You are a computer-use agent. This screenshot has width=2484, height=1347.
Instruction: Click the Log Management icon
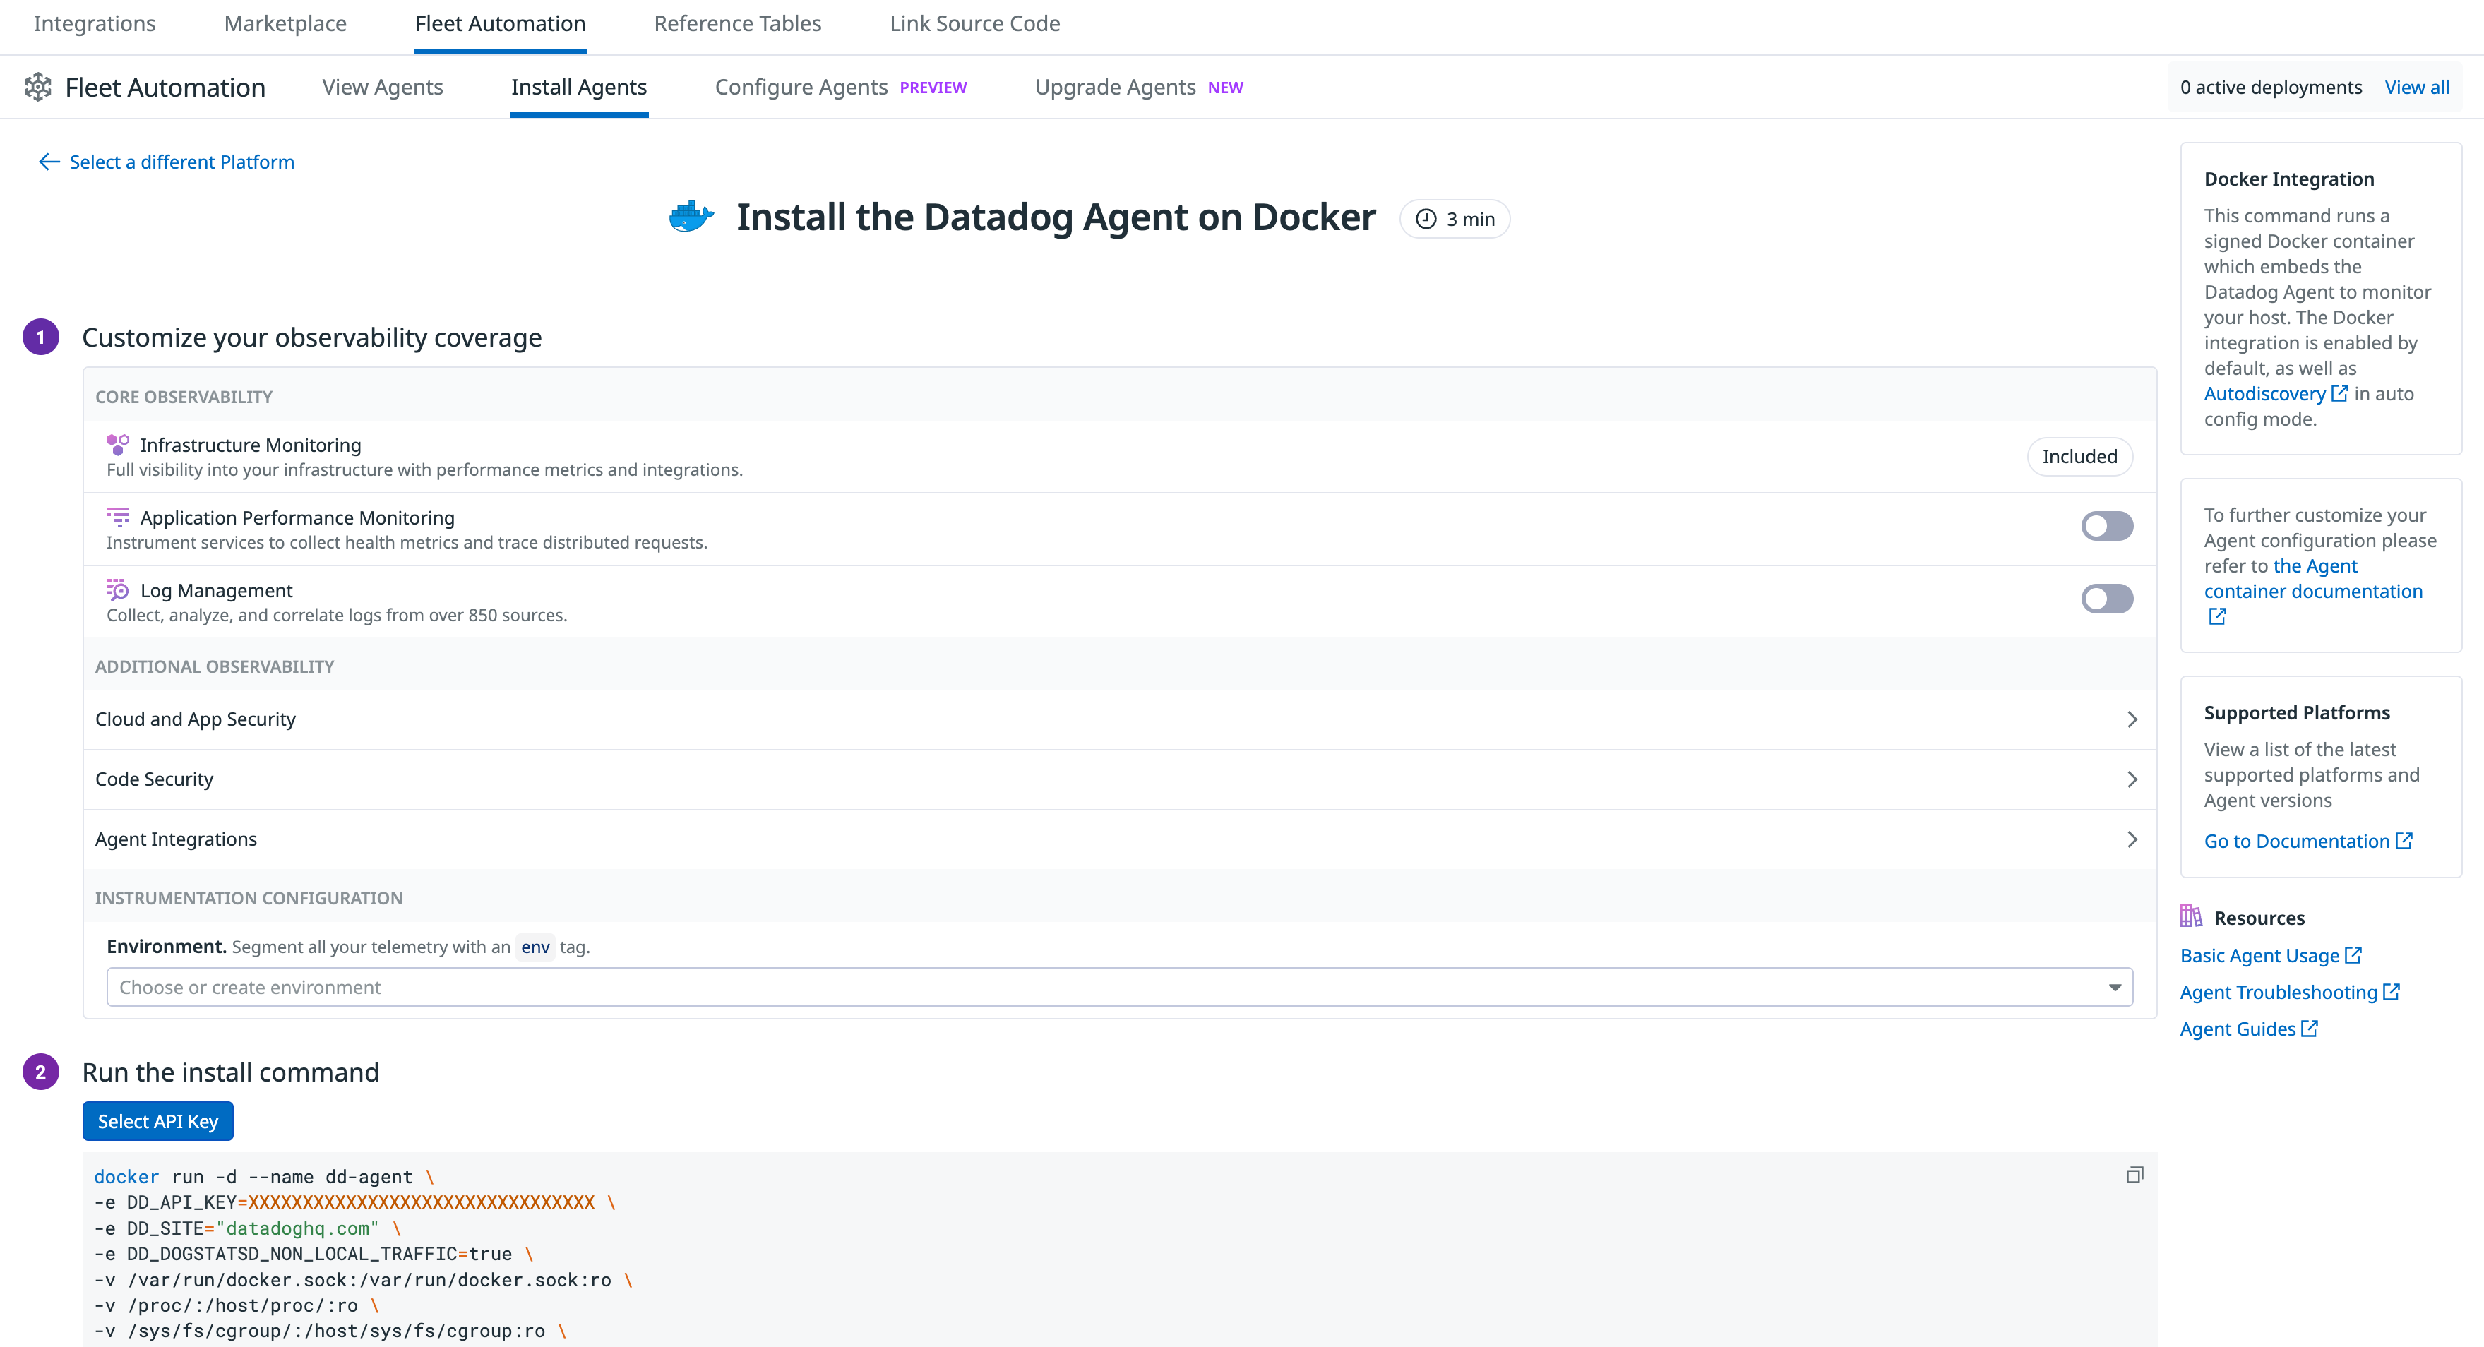pyautogui.click(x=118, y=590)
